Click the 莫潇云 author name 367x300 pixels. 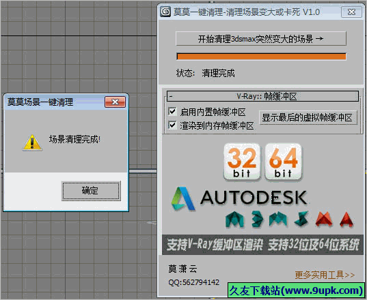point(182,269)
